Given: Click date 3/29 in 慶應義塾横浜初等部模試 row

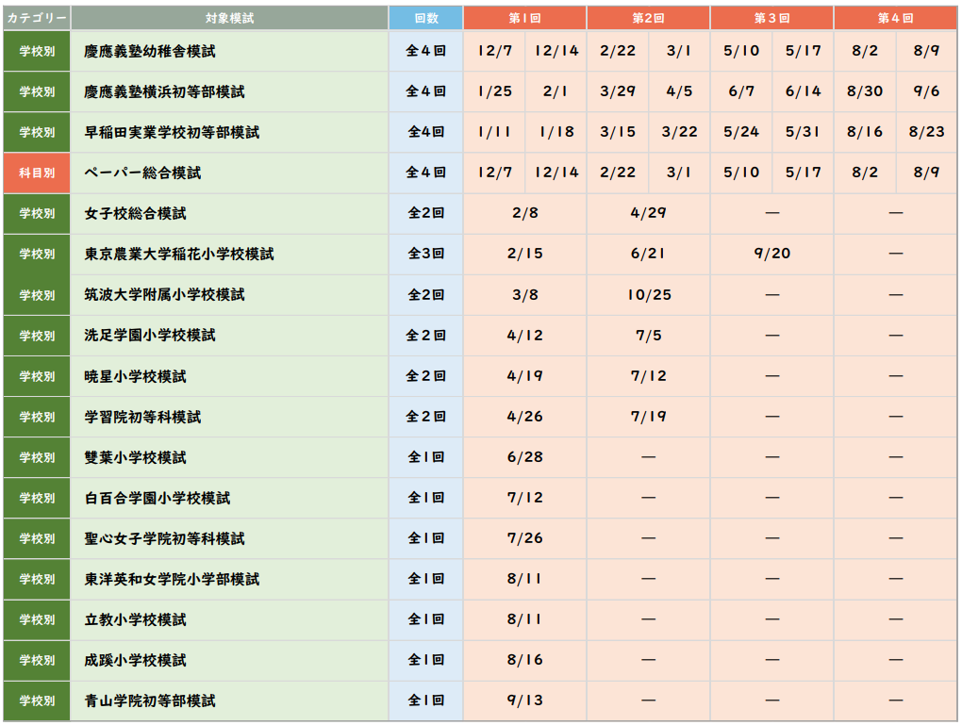Looking at the screenshot, I should [618, 91].
